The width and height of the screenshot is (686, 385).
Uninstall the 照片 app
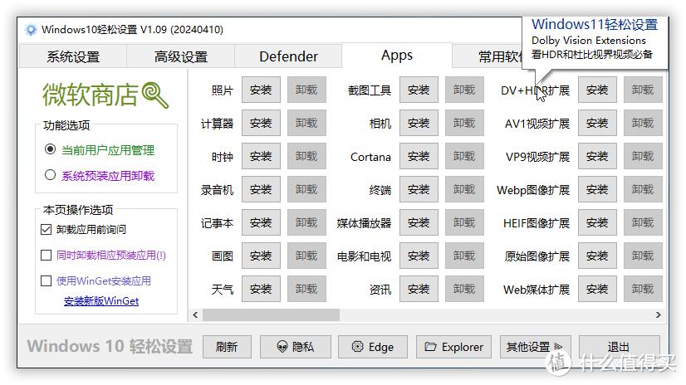pyautogui.click(x=306, y=90)
